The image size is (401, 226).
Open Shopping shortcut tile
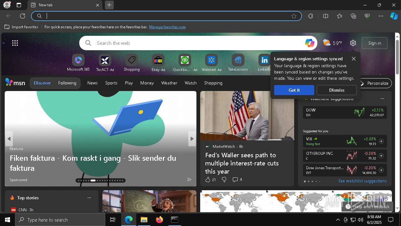pos(132,63)
